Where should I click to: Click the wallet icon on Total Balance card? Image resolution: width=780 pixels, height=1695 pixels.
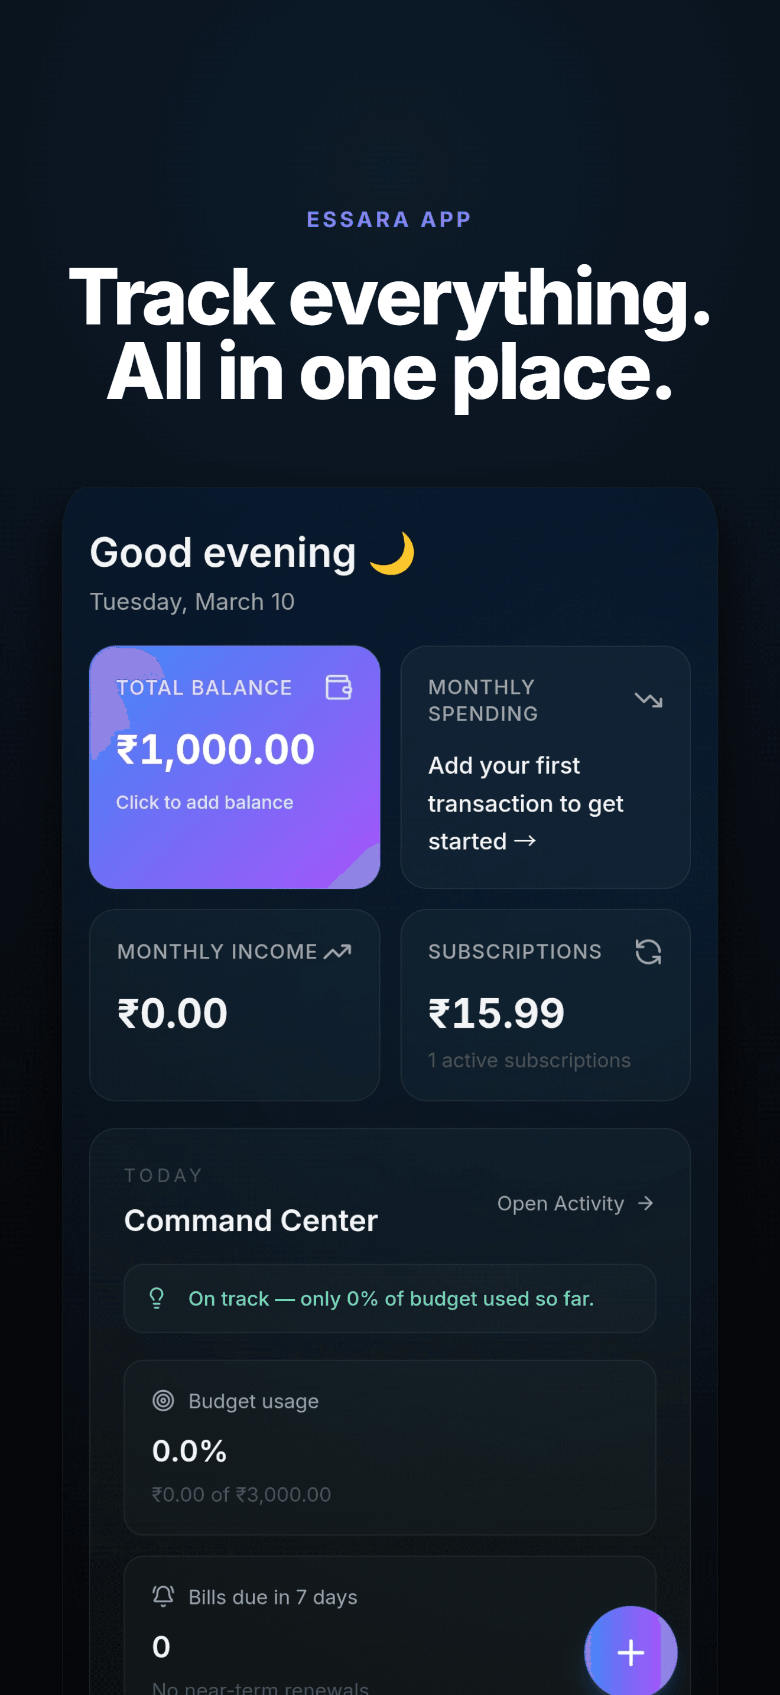pos(339,689)
